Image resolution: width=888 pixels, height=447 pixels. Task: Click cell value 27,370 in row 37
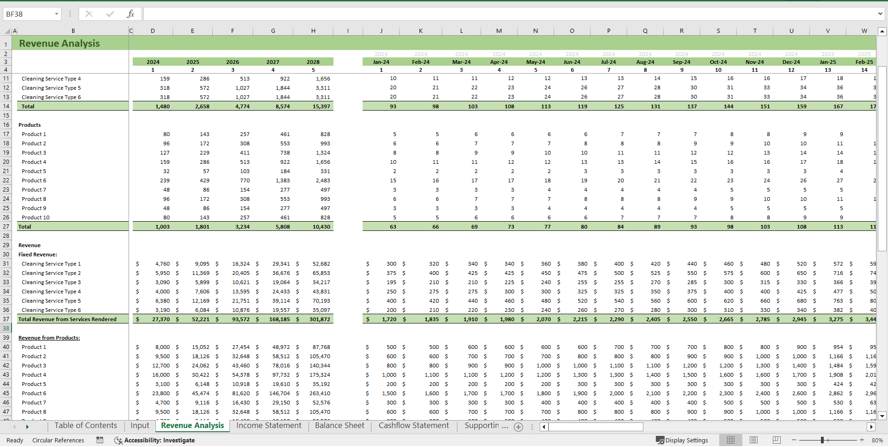pos(160,319)
